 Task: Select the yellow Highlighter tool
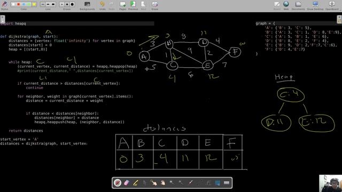click(x=135, y=182)
